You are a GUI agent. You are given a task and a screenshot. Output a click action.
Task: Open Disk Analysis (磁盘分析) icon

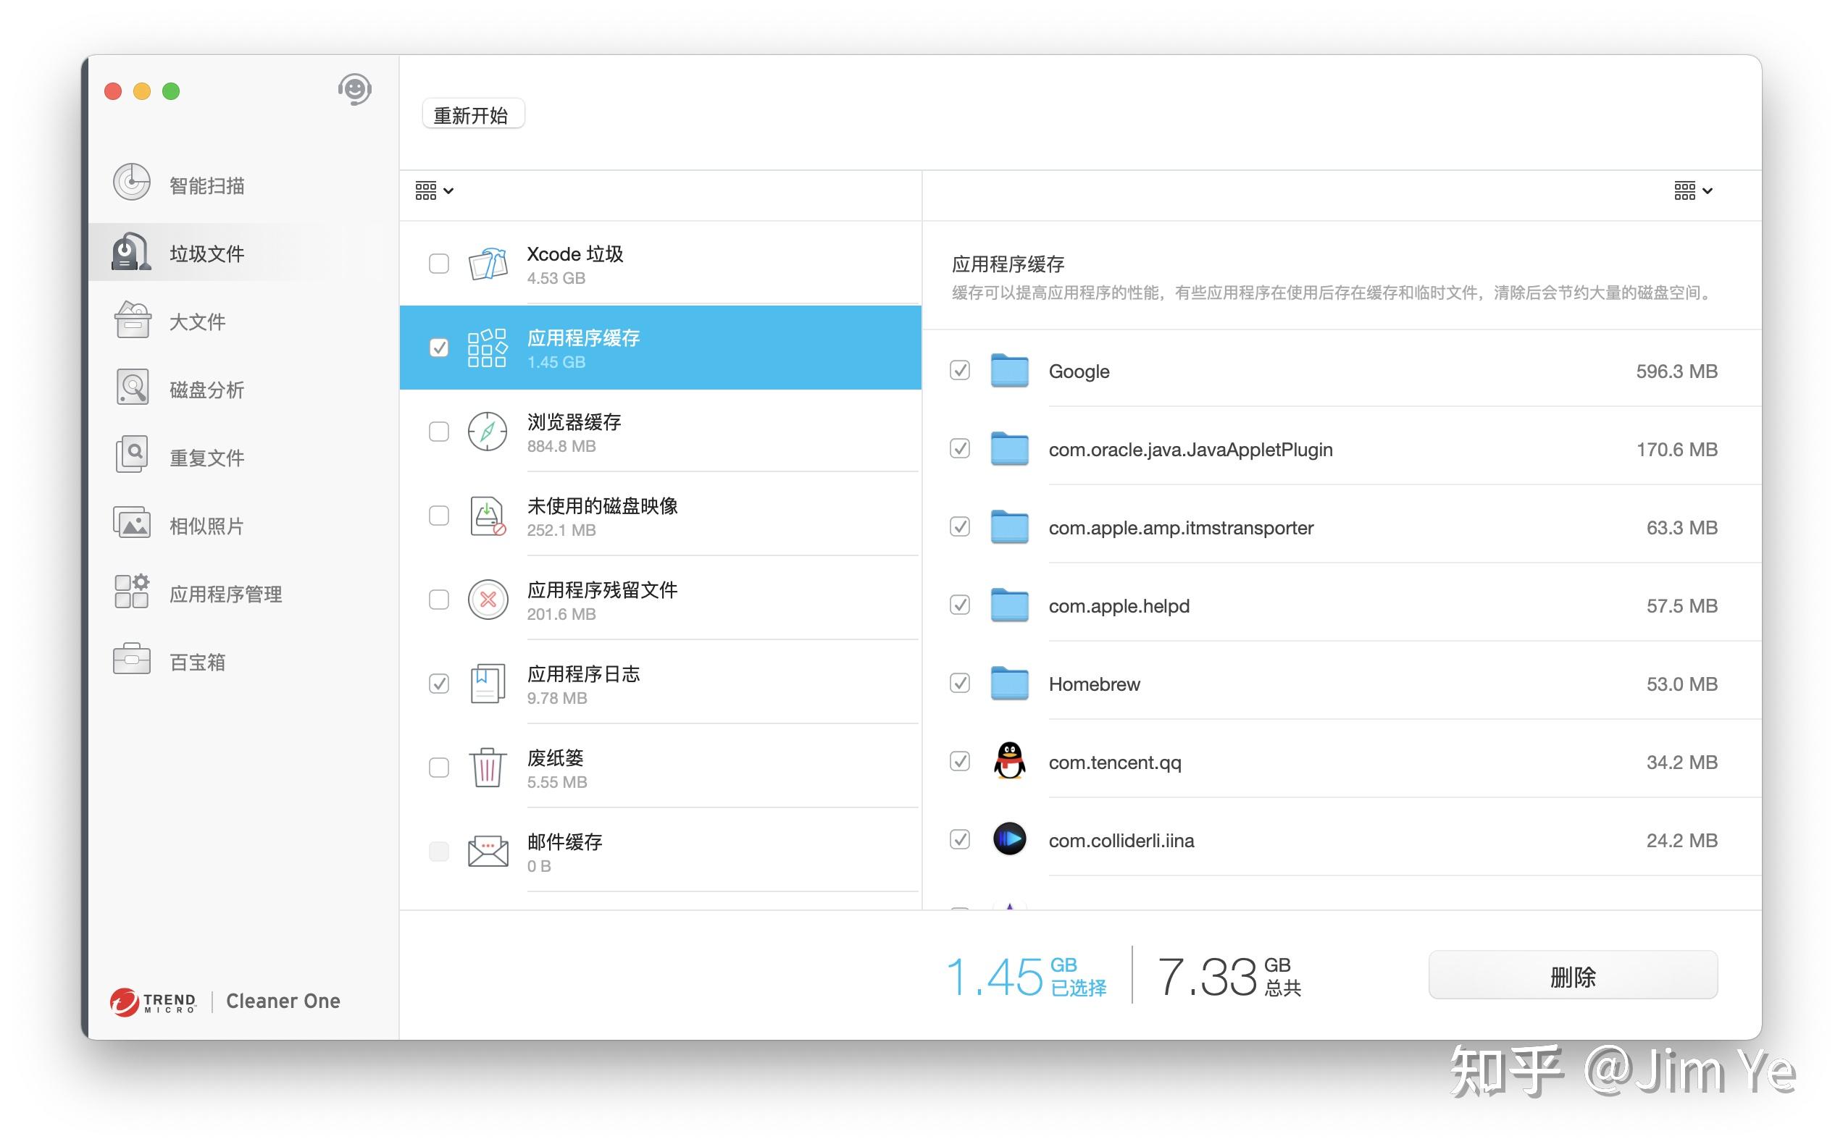click(132, 387)
